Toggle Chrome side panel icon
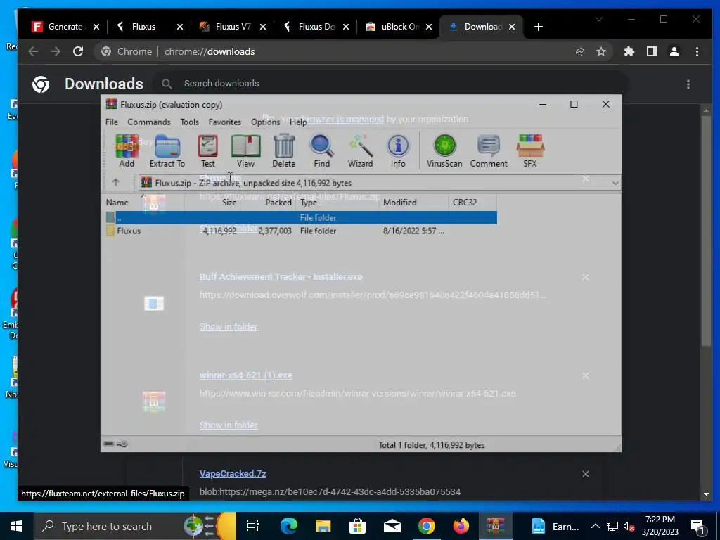 pos(652,51)
